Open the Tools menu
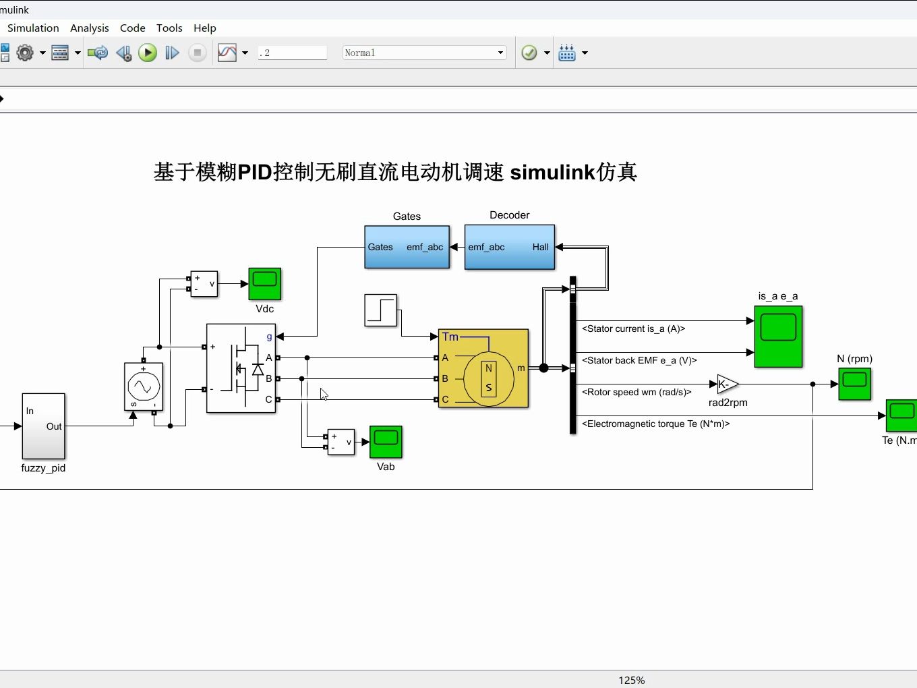917x688 pixels. [x=169, y=28]
